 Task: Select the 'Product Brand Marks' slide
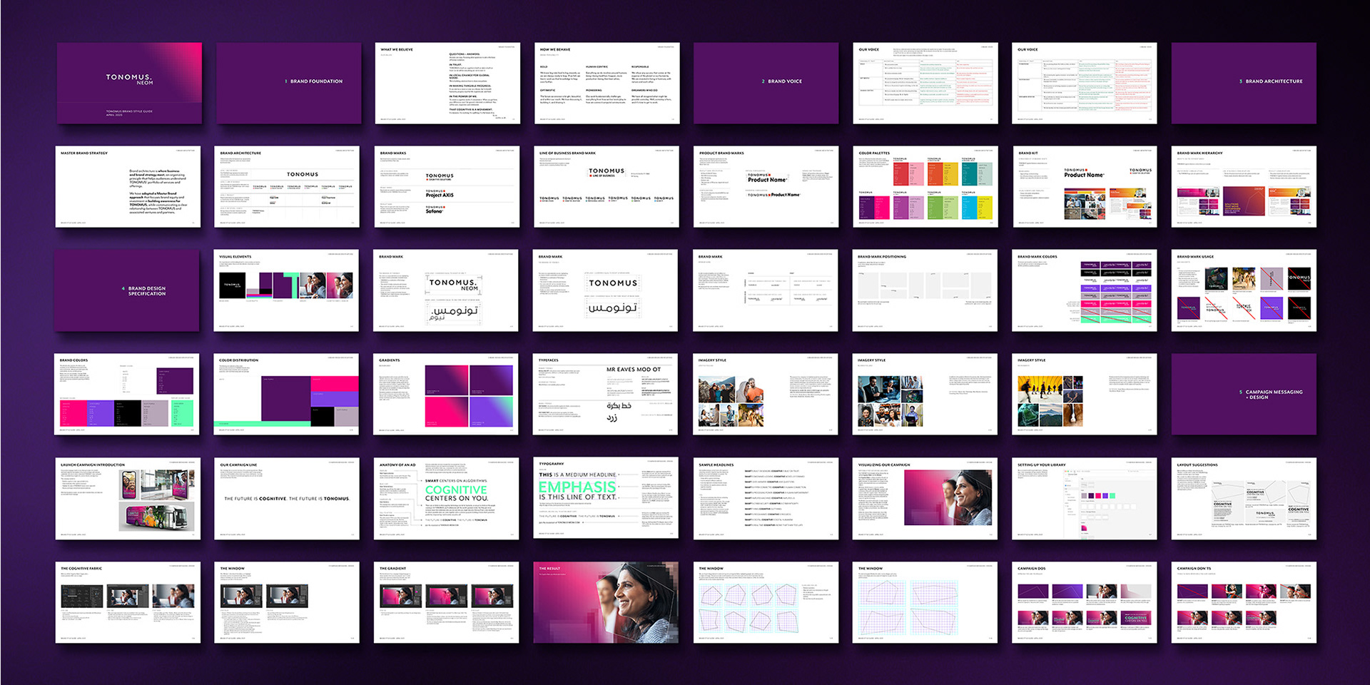coord(766,187)
